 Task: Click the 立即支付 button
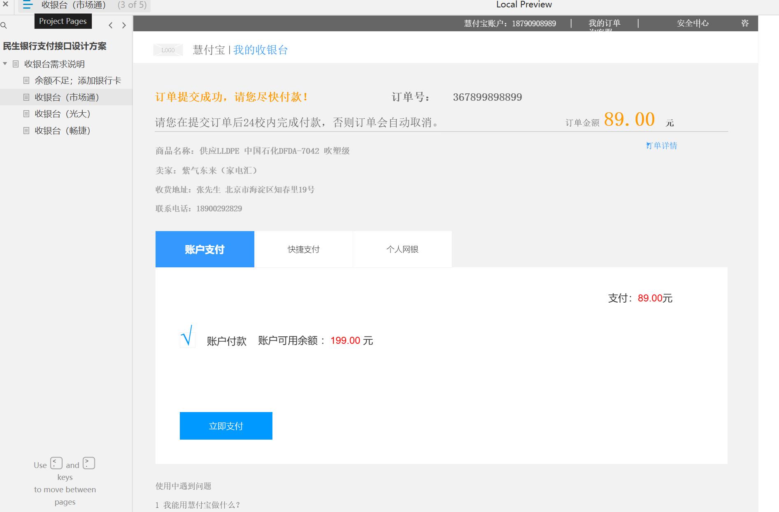226,426
